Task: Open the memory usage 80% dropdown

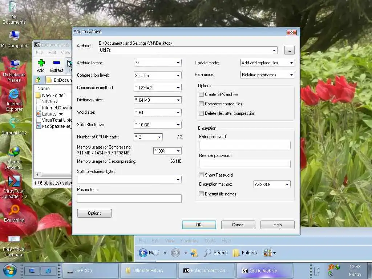Action: (167, 151)
